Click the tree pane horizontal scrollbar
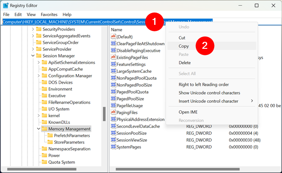Image resolution: width=282 pixels, height=173 pixels. pos(42,169)
